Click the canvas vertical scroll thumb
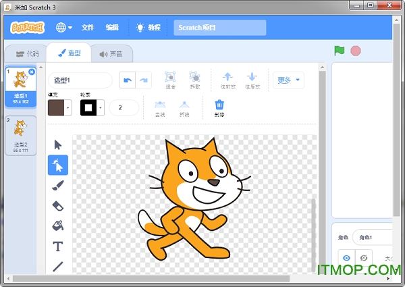Viewport: 405px width, 287px height. click(x=313, y=235)
